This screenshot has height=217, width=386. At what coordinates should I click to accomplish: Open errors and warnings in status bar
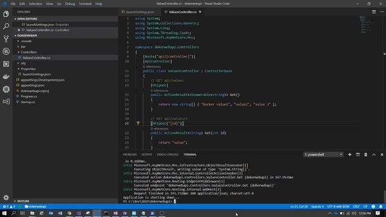point(9,206)
